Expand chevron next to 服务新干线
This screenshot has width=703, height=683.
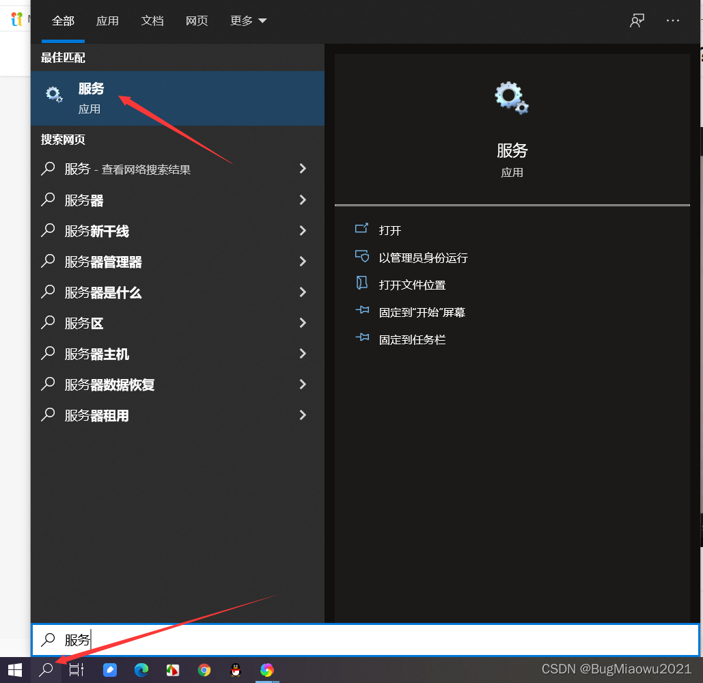(303, 230)
